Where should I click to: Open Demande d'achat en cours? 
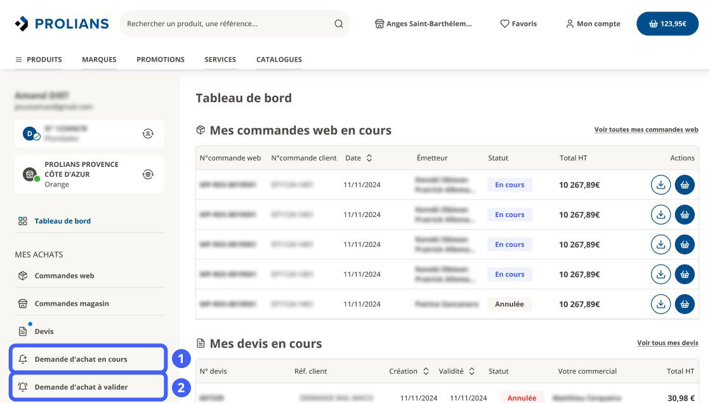pyautogui.click(x=88, y=359)
